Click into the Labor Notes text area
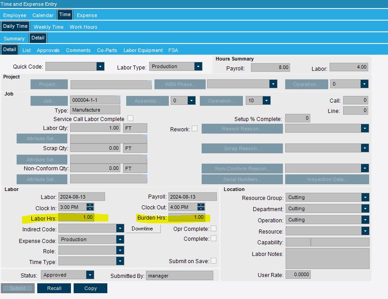This screenshot has height=299, width=388. (x=327, y=258)
